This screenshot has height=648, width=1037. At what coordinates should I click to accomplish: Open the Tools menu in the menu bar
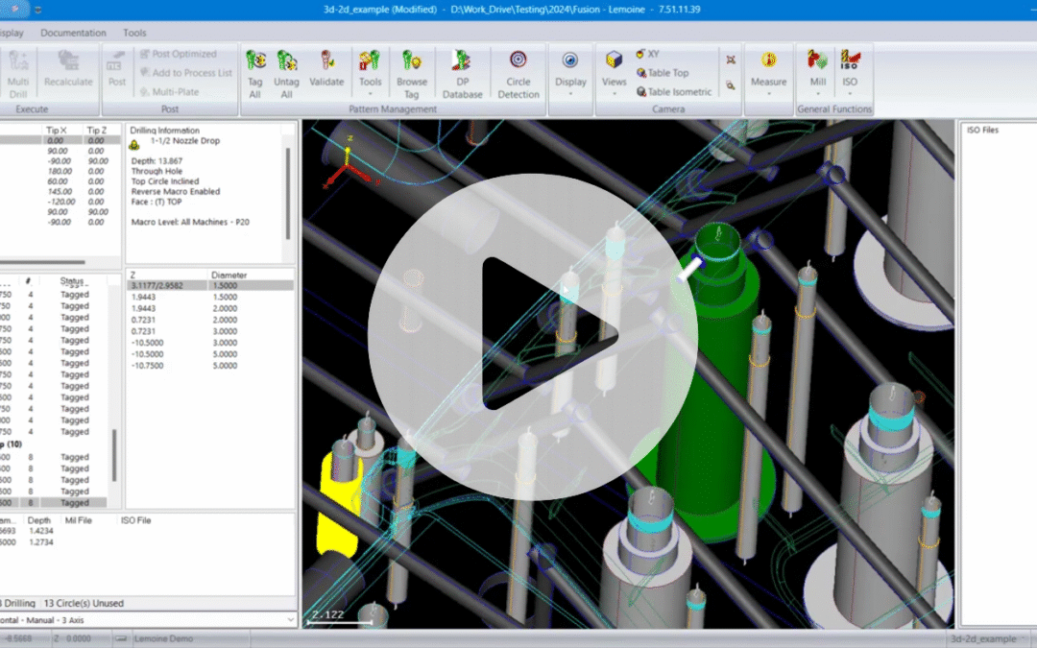pos(135,33)
